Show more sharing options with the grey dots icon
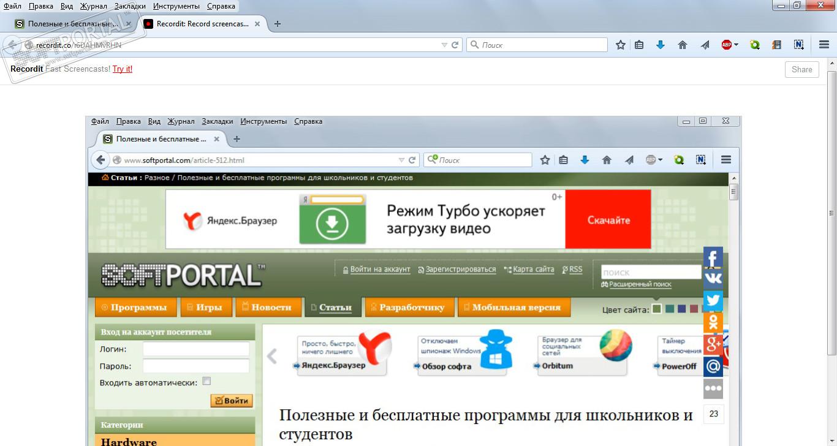 click(x=713, y=388)
